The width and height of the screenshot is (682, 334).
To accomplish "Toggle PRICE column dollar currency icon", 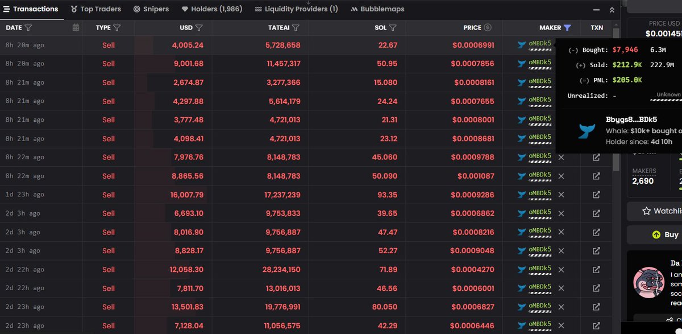I will pyautogui.click(x=488, y=27).
